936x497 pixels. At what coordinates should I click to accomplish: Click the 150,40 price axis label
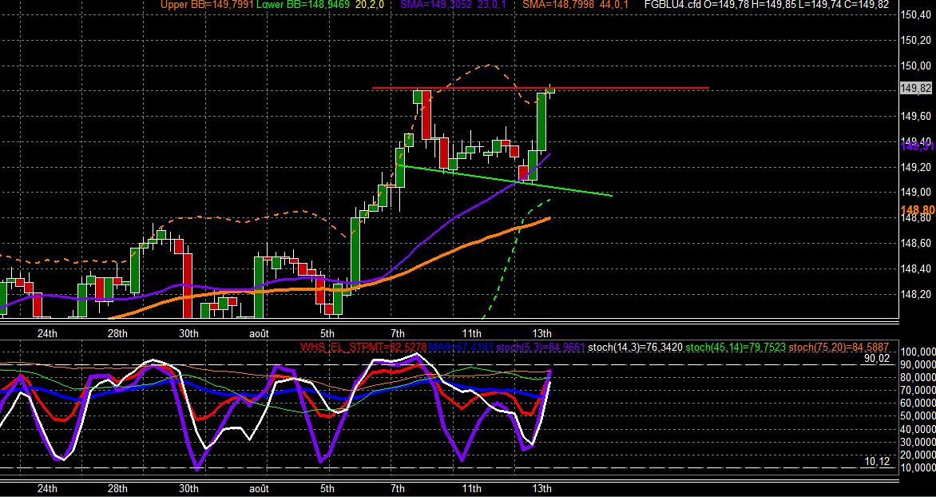(x=917, y=14)
